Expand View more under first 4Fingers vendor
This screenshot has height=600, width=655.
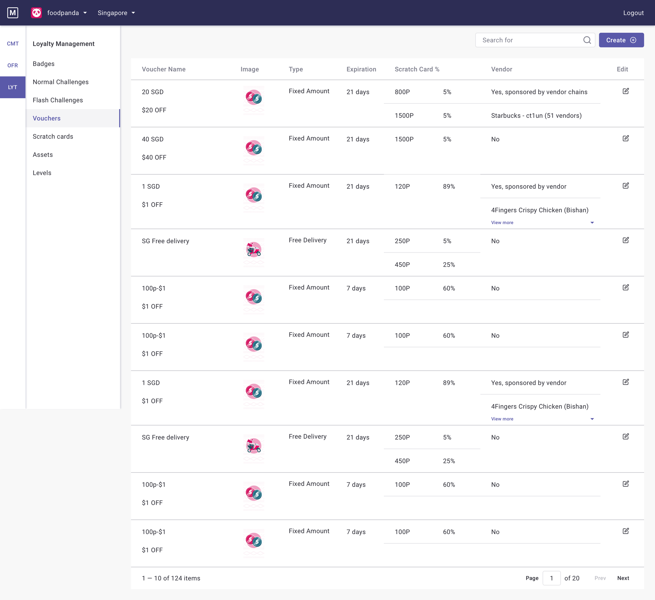502,223
